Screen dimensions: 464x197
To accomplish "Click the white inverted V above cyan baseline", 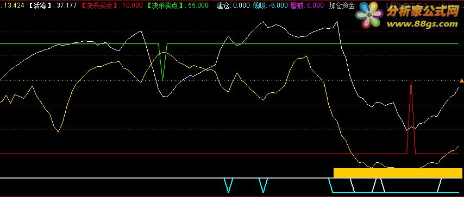I will click(x=379, y=185).
